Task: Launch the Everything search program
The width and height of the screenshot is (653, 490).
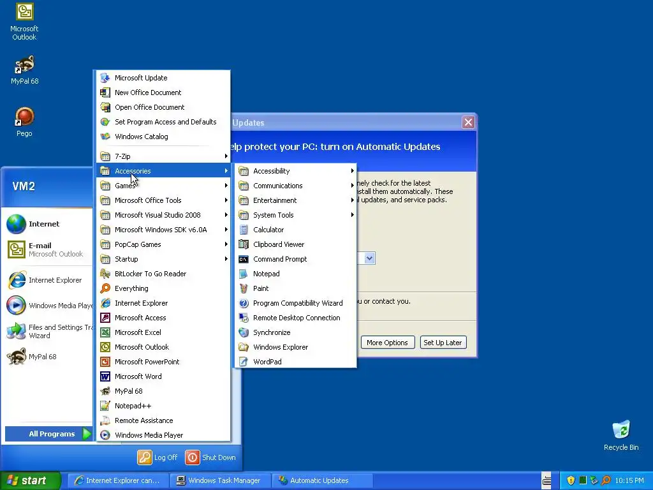Action: (x=163, y=288)
